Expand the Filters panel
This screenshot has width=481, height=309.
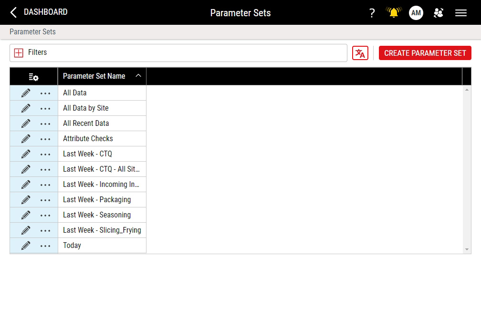click(x=19, y=53)
